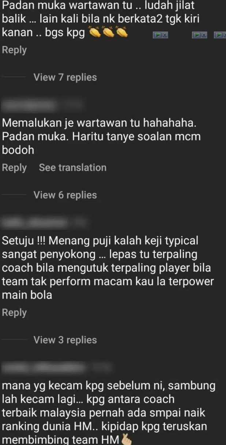Expand View 3 replies
Viewport: 226px width, 445px height.
(x=65, y=340)
